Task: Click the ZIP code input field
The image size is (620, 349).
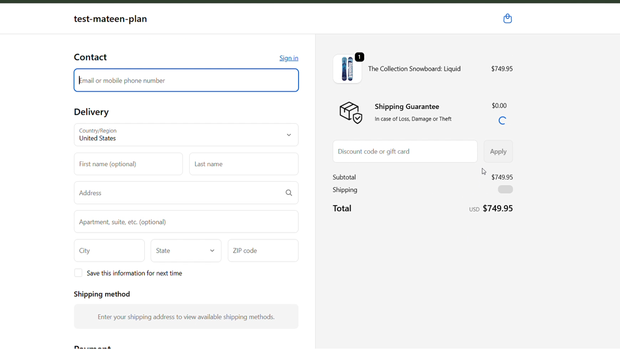Action: (263, 251)
